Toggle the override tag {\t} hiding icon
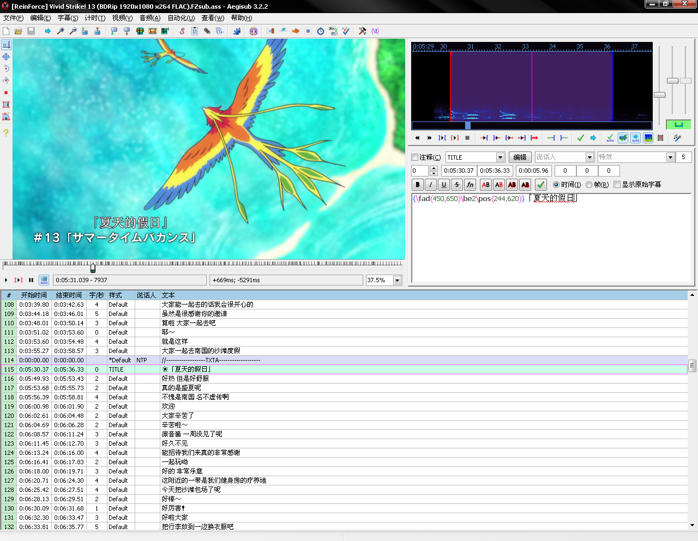Screen dimensions: 698x541 (x=375, y=31)
